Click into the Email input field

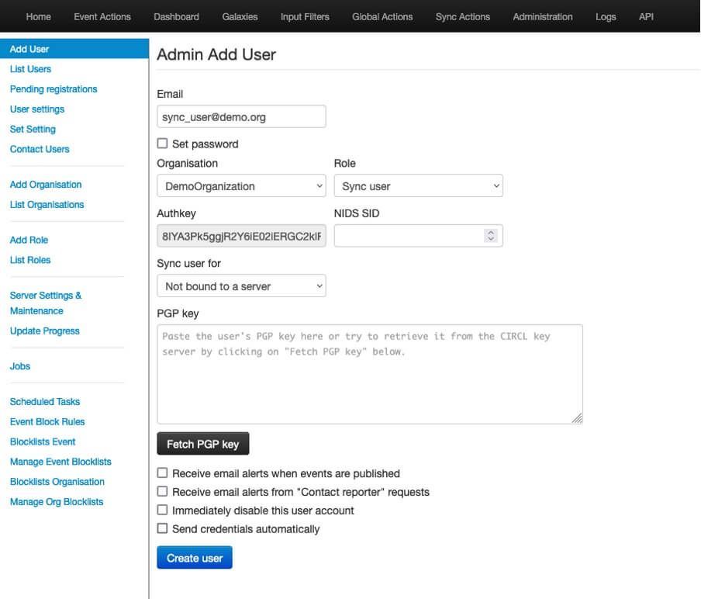click(x=241, y=117)
